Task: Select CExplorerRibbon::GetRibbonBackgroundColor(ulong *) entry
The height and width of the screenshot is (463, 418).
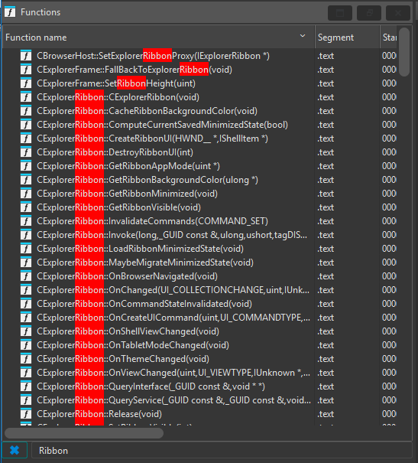Action: [147, 180]
